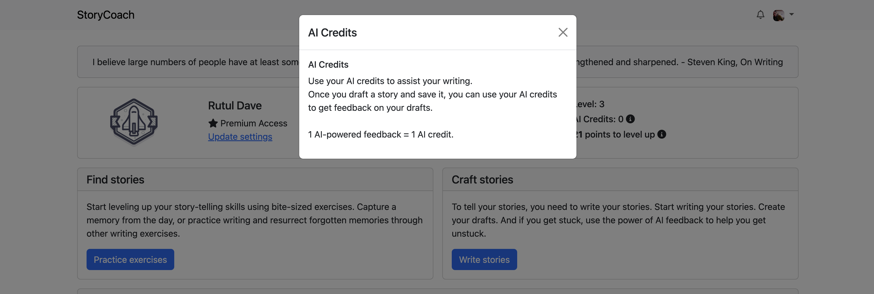Click the '1 AI-powered feedback = 1 AI credit' text
874x294 pixels.
coord(380,134)
